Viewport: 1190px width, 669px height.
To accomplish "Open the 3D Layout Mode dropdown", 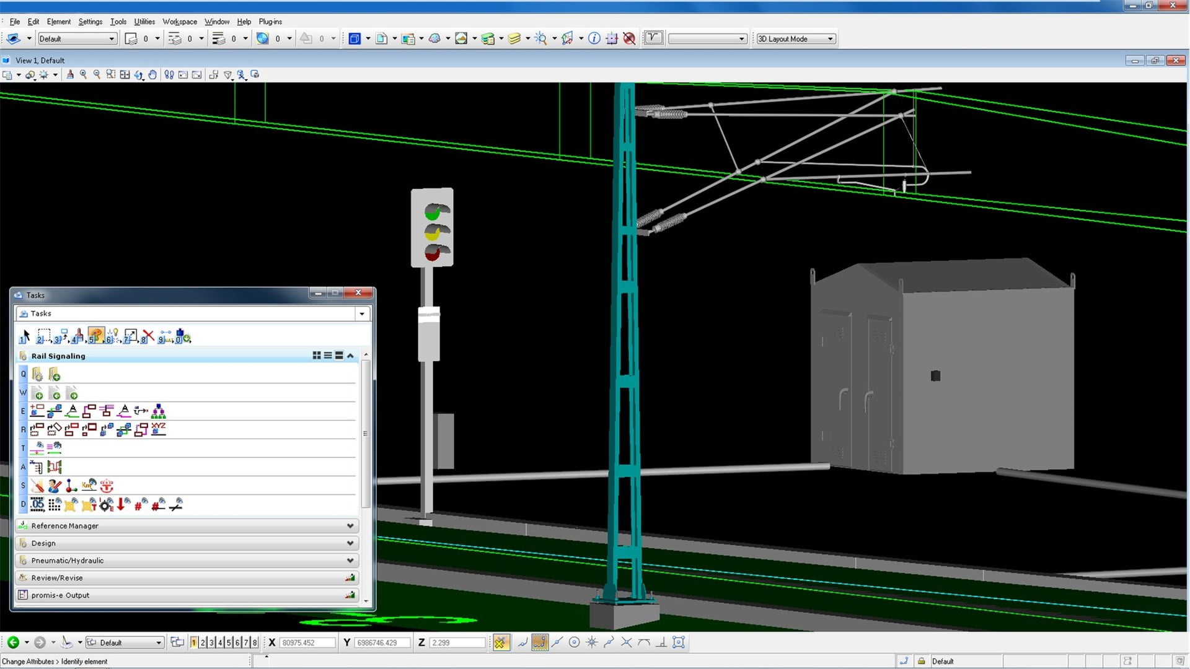I will click(x=795, y=38).
